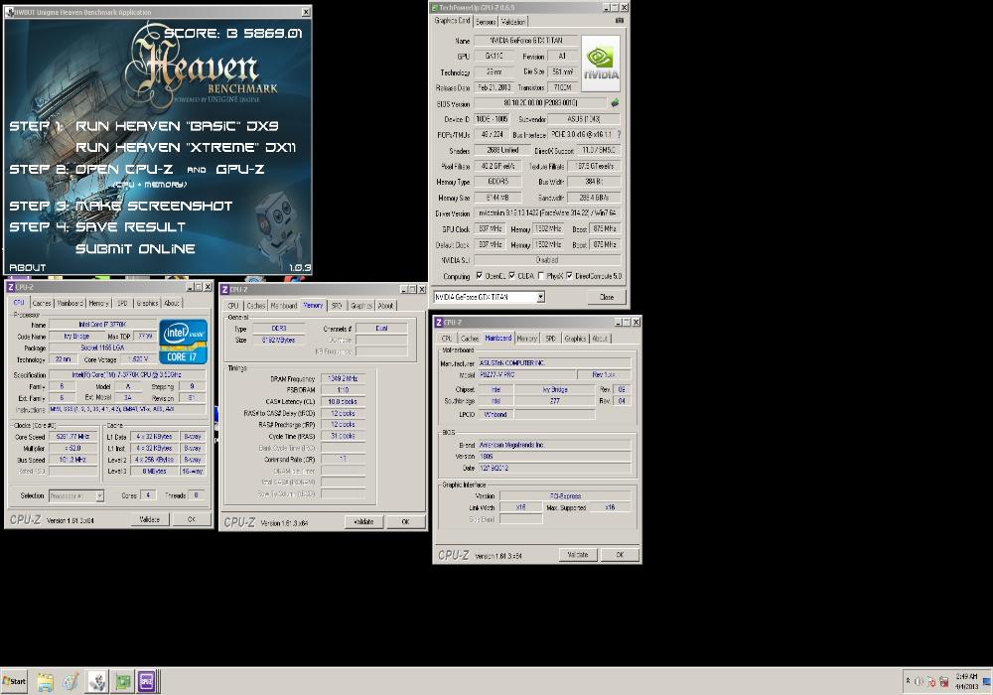Image resolution: width=993 pixels, height=695 pixels.
Task: Enable the PhysX checkbox
Action: pyautogui.click(x=540, y=276)
